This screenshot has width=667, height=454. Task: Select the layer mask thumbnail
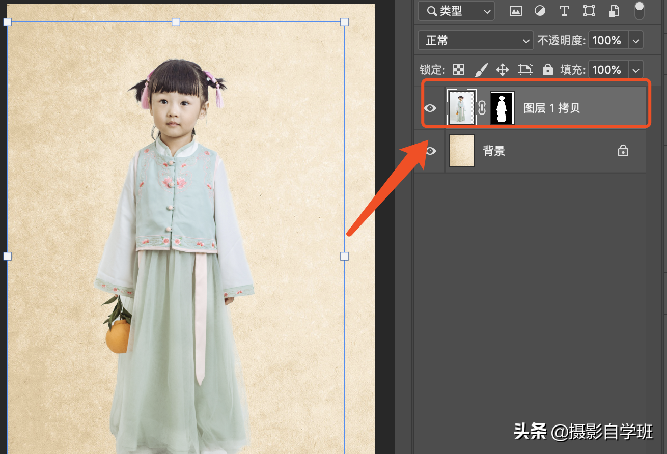[503, 108]
